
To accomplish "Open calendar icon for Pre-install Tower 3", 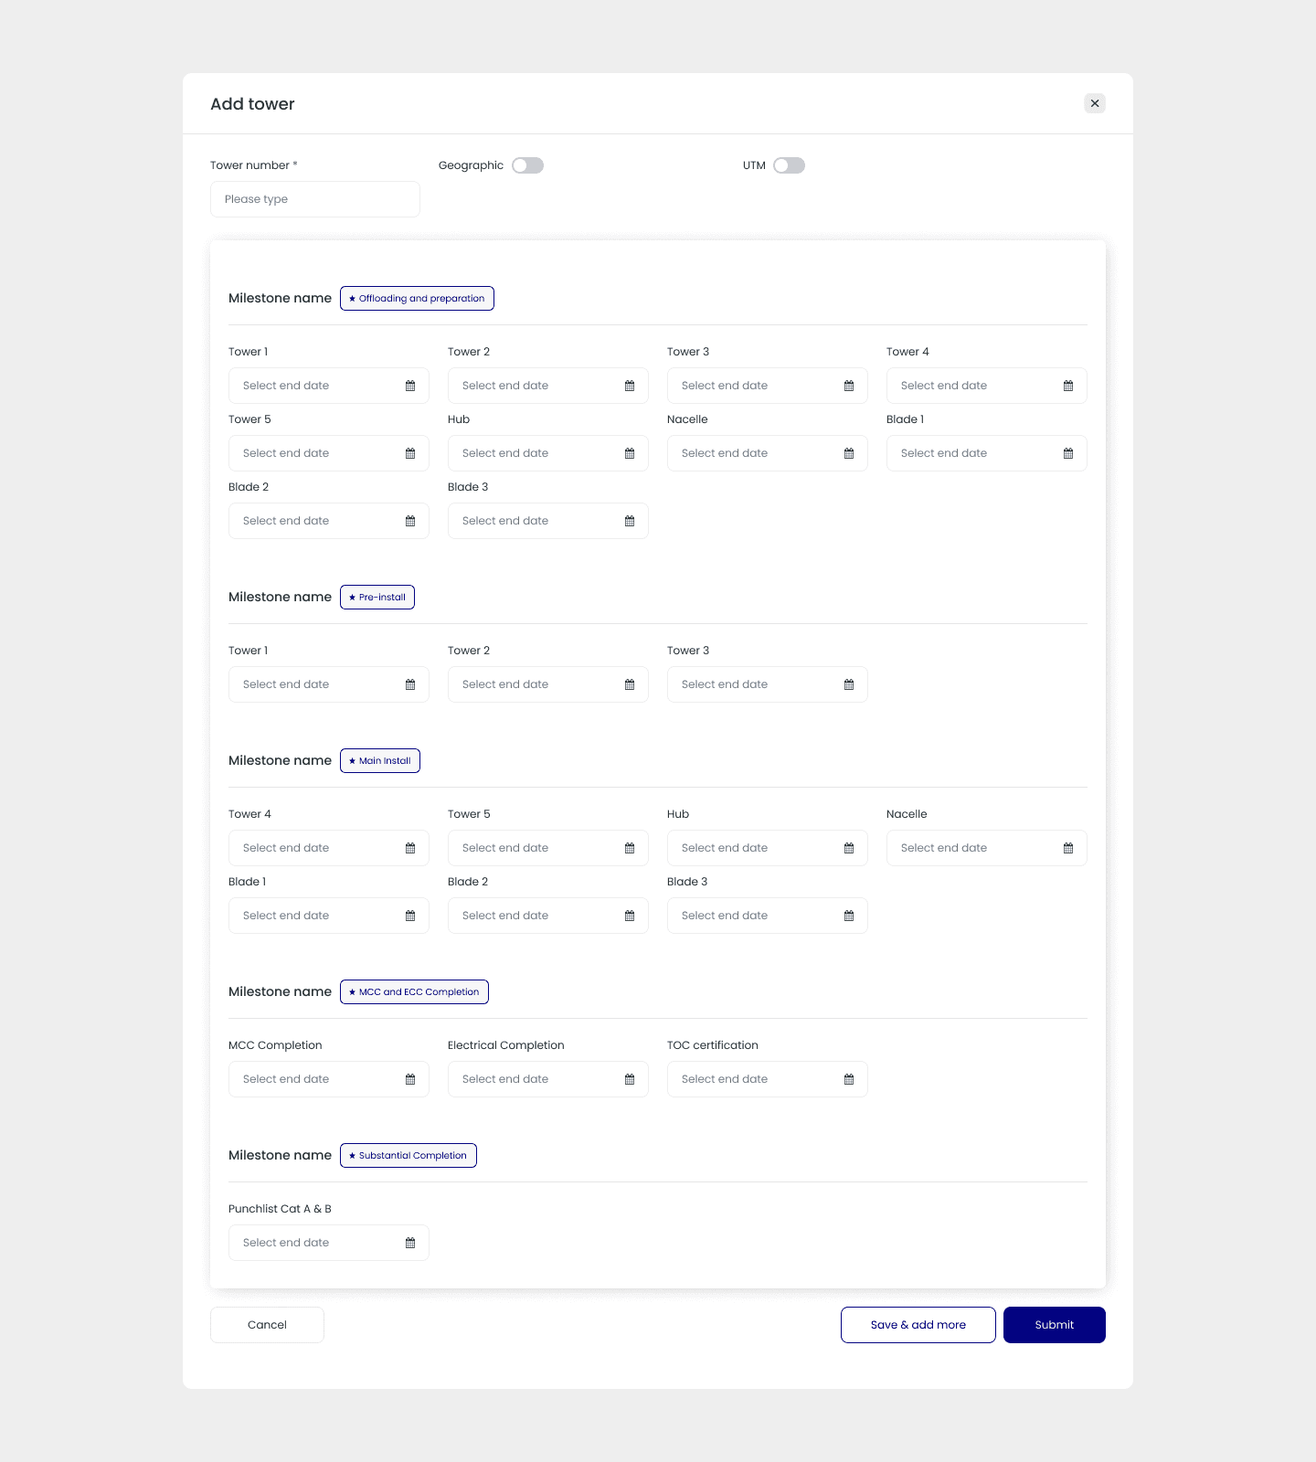I will coord(849,684).
